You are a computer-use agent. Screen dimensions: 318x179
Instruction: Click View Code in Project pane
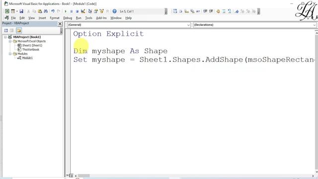click(6, 30)
